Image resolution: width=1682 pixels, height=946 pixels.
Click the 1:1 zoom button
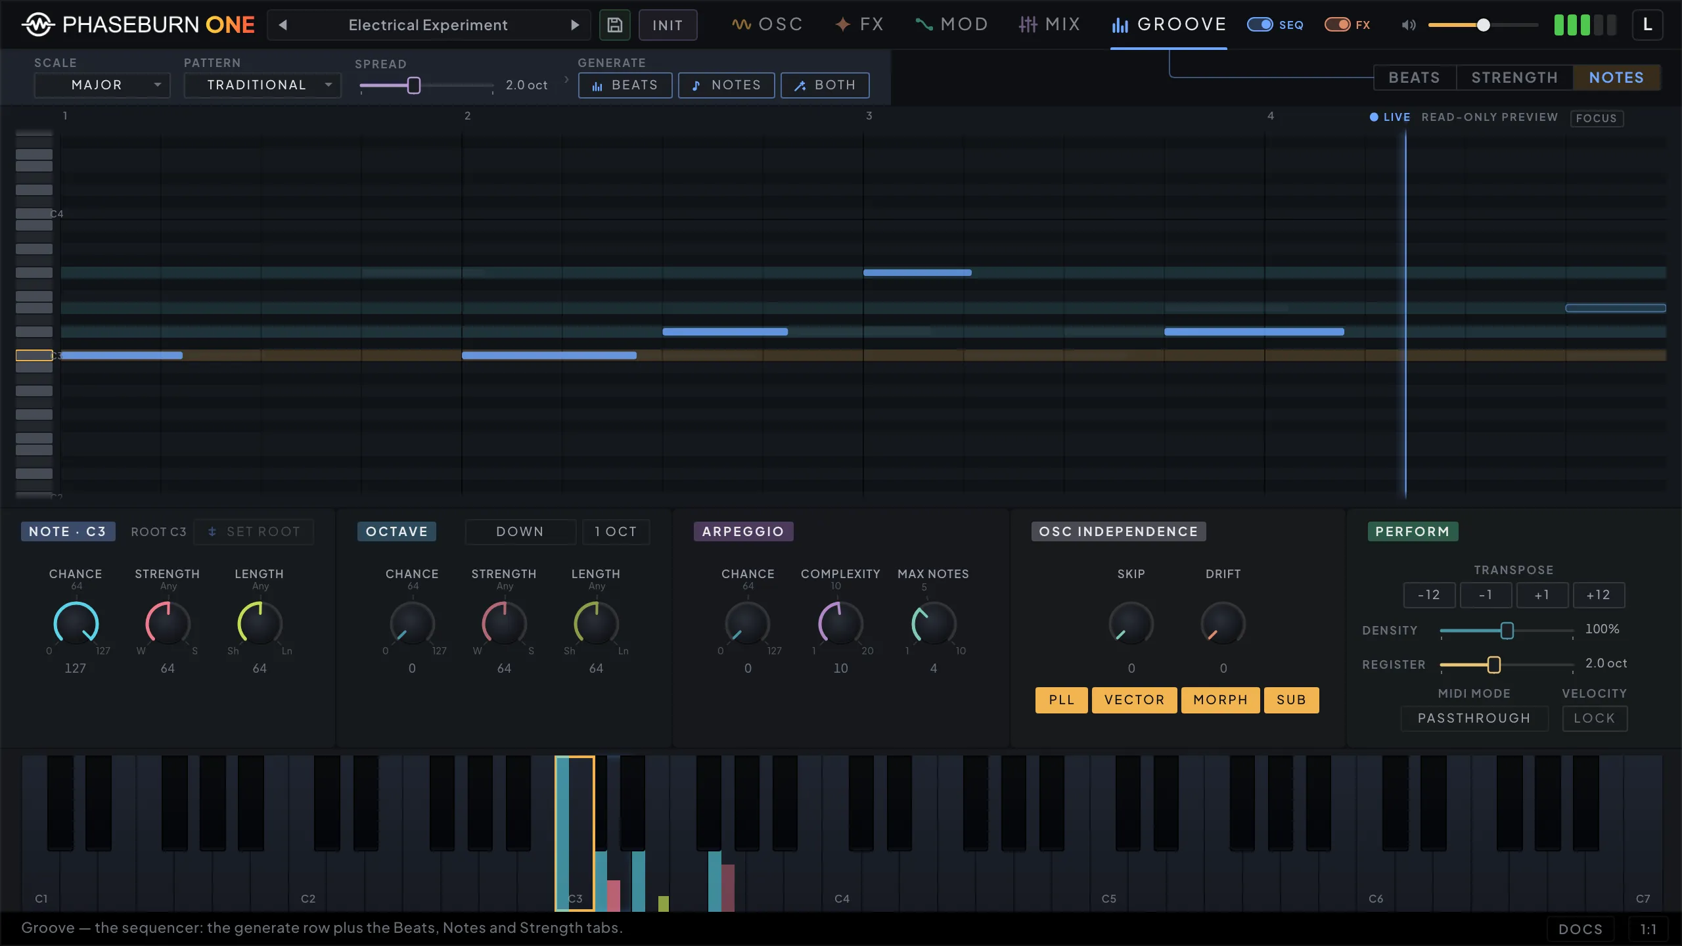(x=1648, y=929)
